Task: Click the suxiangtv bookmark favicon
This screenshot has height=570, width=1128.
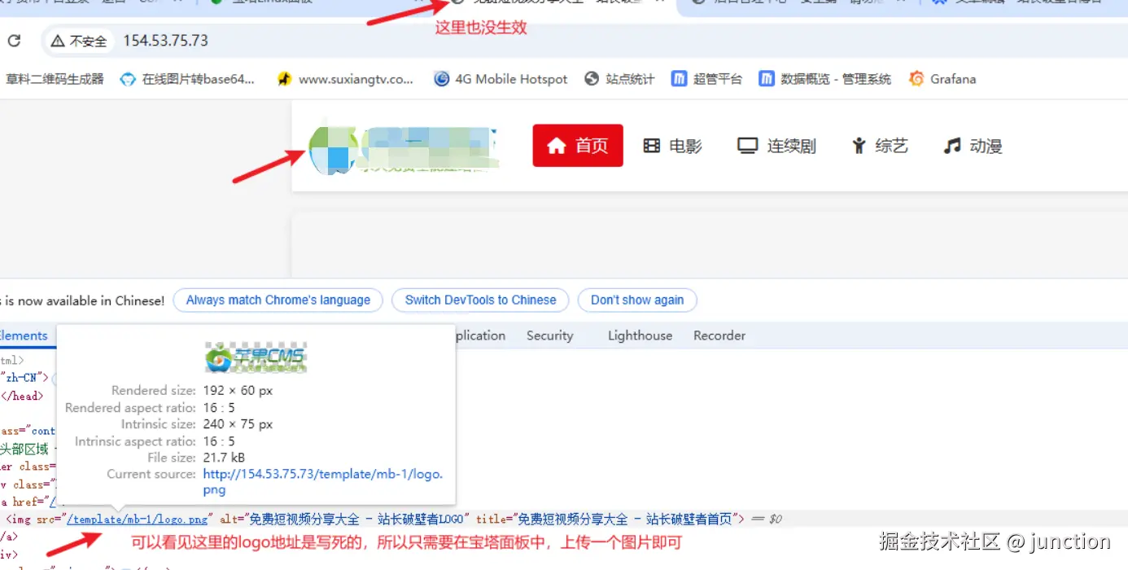Action: click(284, 79)
